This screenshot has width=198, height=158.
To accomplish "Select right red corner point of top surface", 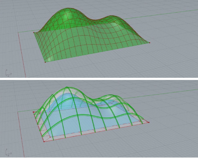I will pyautogui.click(x=150, y=43).
